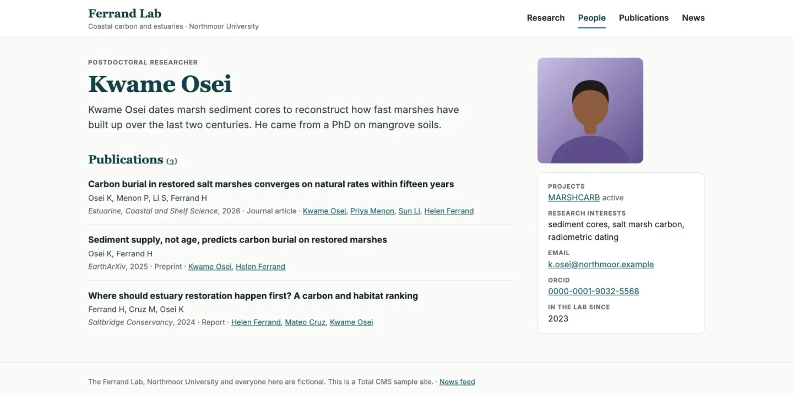Click the k.osei@northmoor.example email link

(601, 265)
